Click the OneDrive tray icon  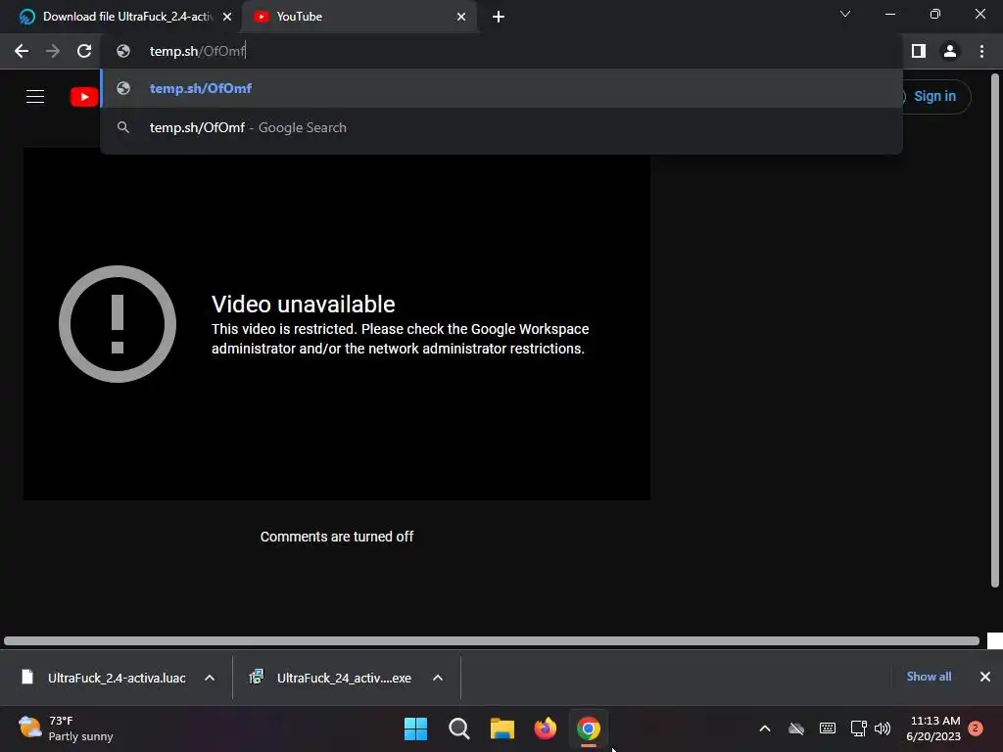[x=795, y=728]
